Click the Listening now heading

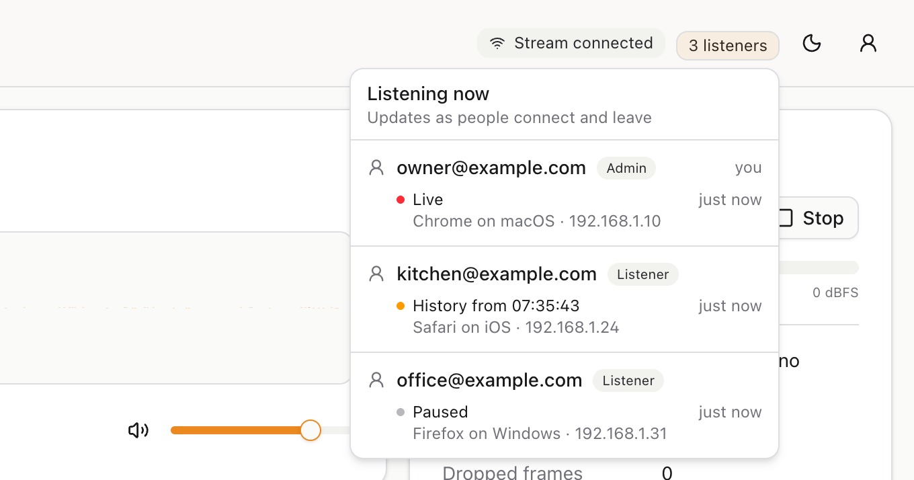point(428,94)
